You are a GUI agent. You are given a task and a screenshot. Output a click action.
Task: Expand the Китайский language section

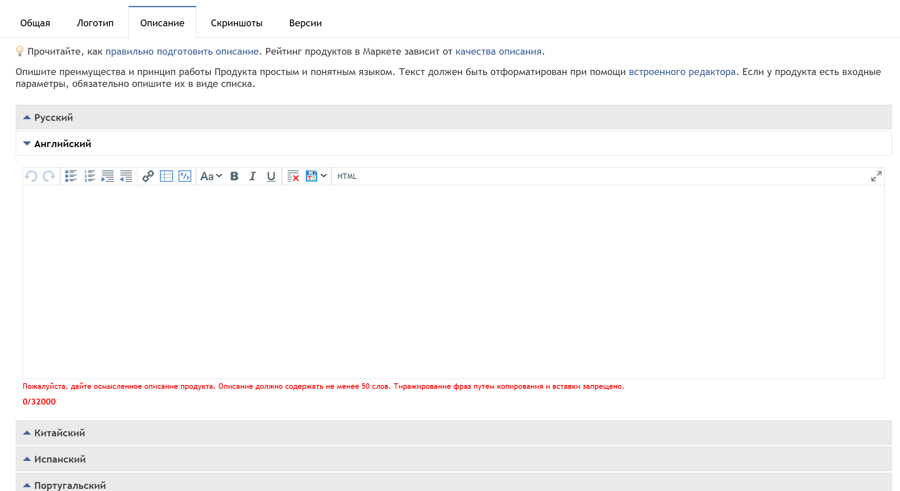click(59, 433)
